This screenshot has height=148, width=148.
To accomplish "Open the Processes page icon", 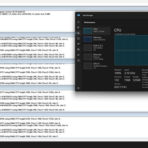I will click(78, 28).
